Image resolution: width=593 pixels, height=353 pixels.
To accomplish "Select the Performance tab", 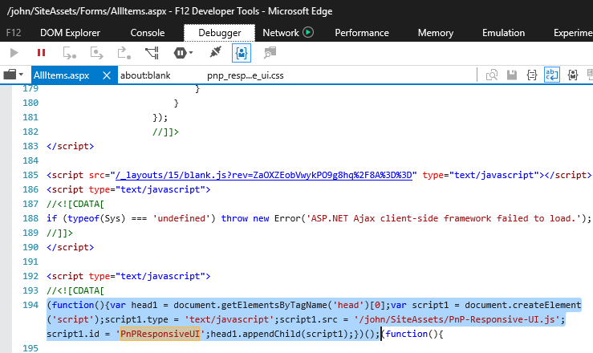I will pos(362,33).
